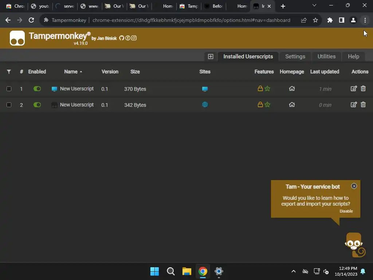Open Chrome three-dot menu
Screen dimensions: 373x280
tap(365, 20)
